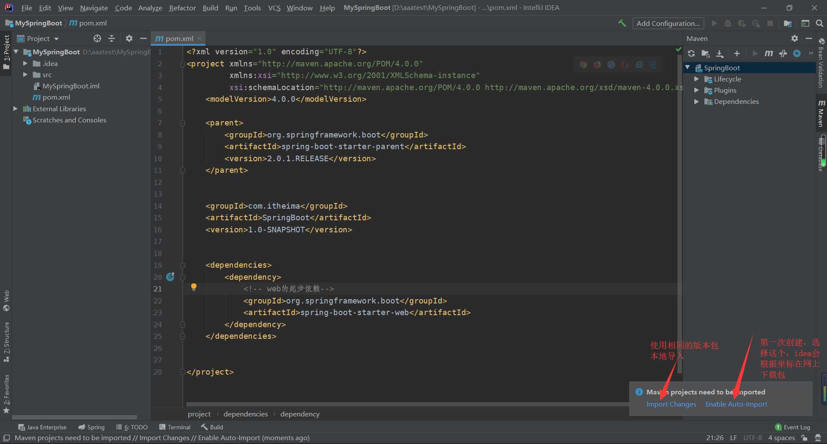Click the Execute Maven Goal icon
The width and height of the screenshot is (827, 444).
(769, 53)
